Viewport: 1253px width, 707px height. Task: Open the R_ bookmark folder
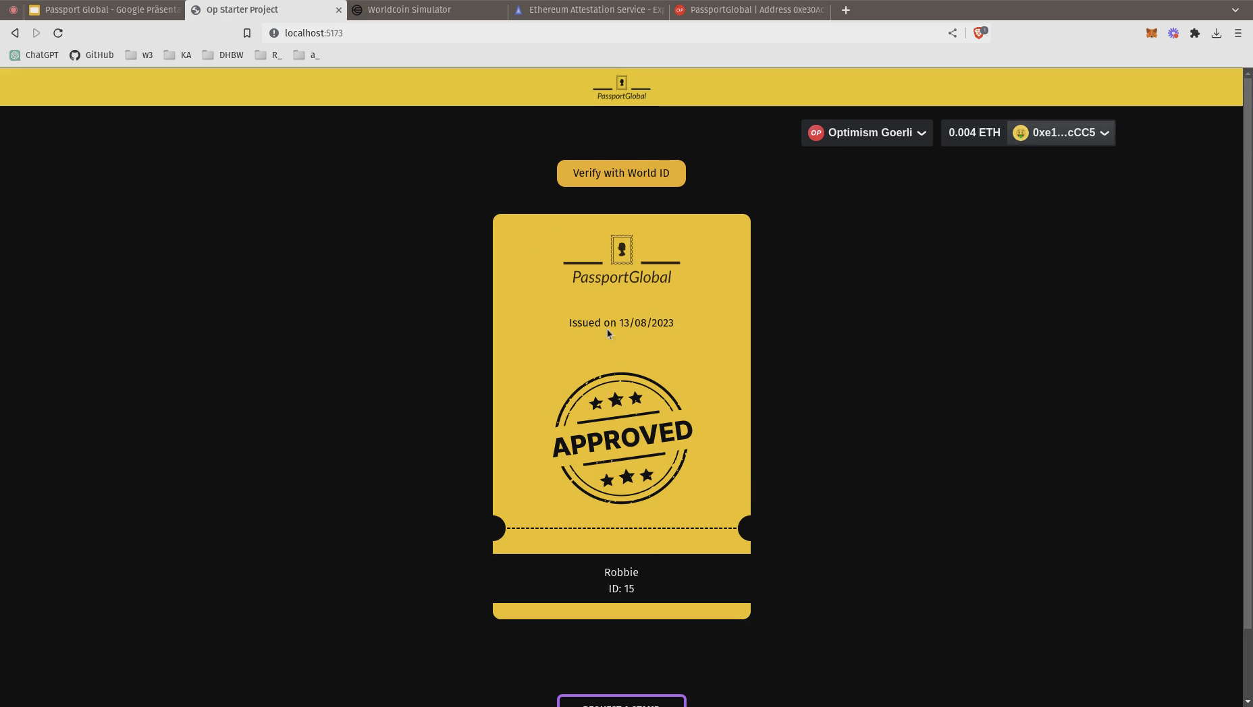[268, 55]
